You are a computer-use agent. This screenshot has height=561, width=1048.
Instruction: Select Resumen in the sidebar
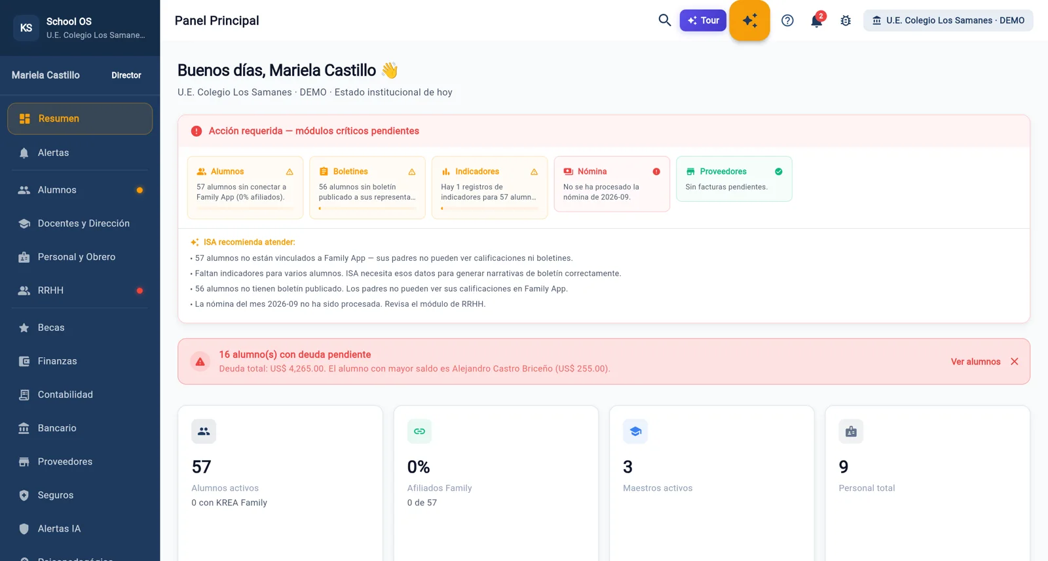click(x=80, y=119)
